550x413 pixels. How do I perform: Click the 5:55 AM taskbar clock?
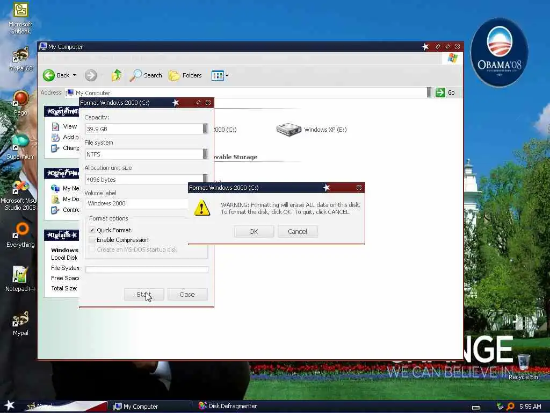[530, 407]
